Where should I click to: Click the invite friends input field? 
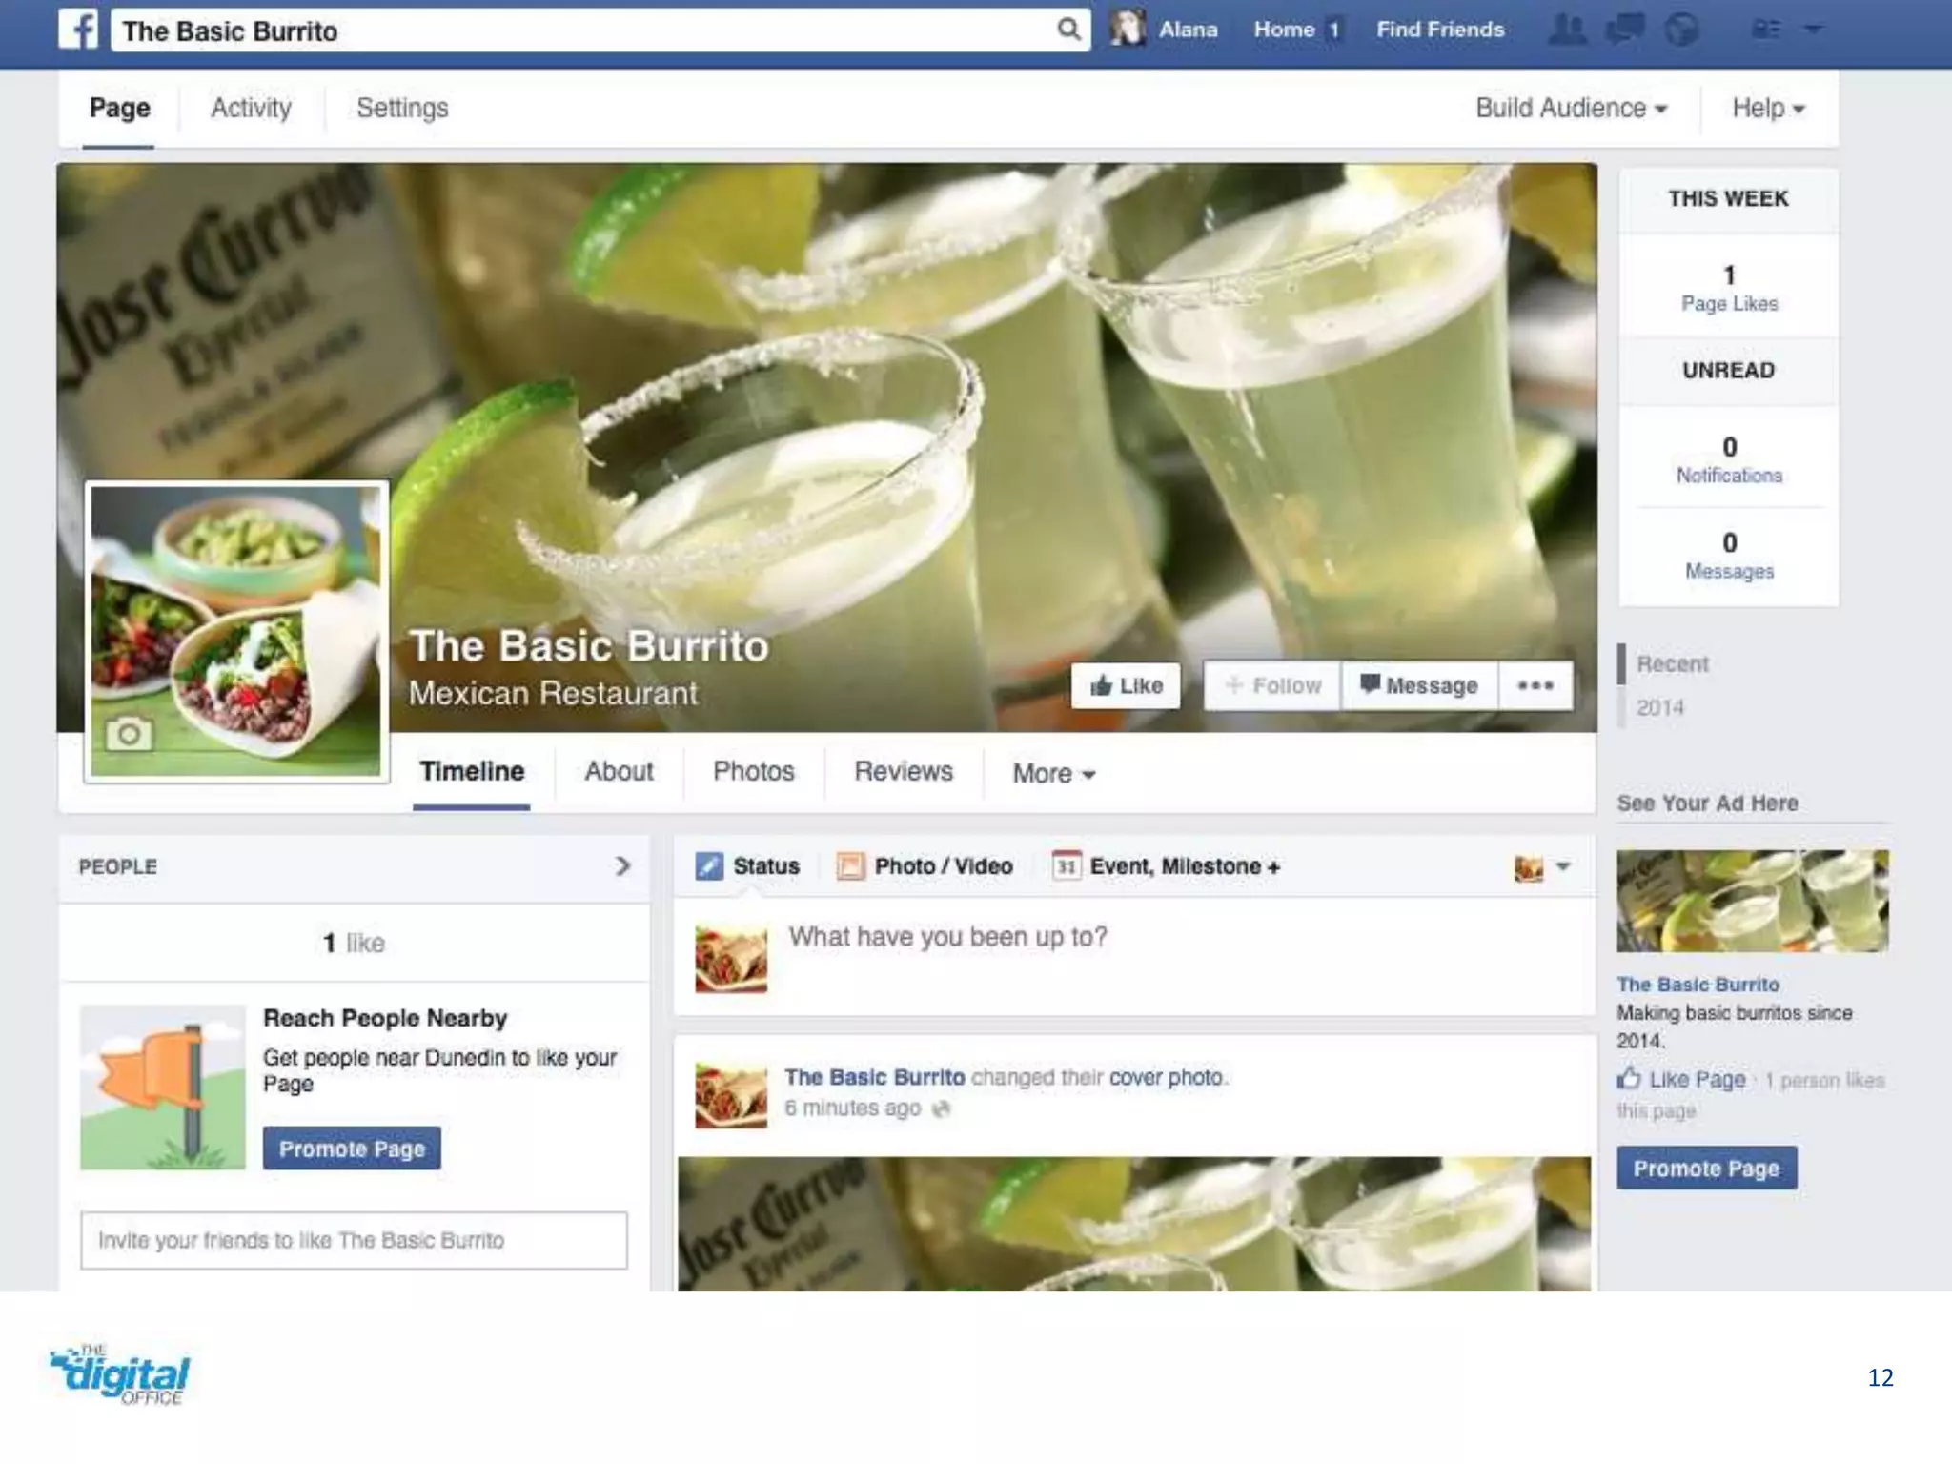tap(354, 1240)
